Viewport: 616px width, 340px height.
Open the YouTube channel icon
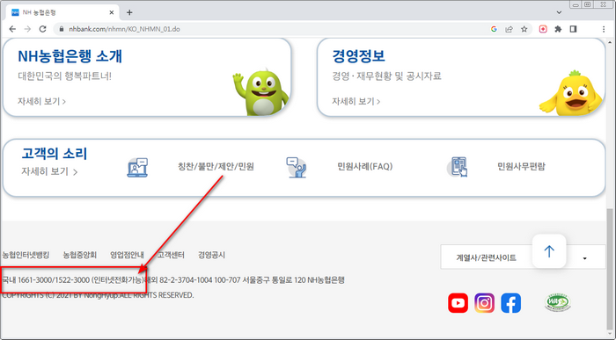[458, 303]
